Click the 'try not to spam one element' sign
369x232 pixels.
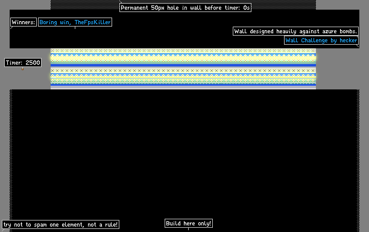click(x=60, y=225)
